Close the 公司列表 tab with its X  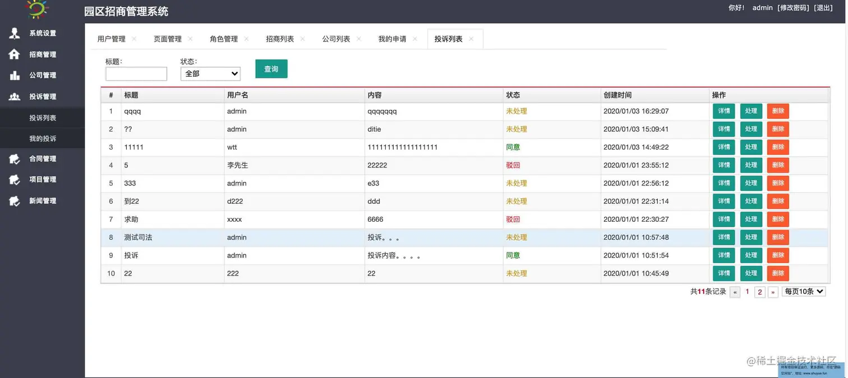point(358,39)
